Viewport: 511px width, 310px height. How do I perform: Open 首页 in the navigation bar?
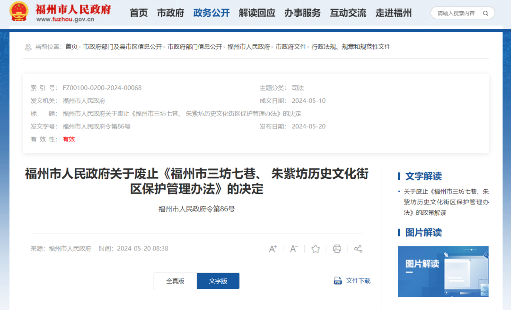click(x=139, y=13)
